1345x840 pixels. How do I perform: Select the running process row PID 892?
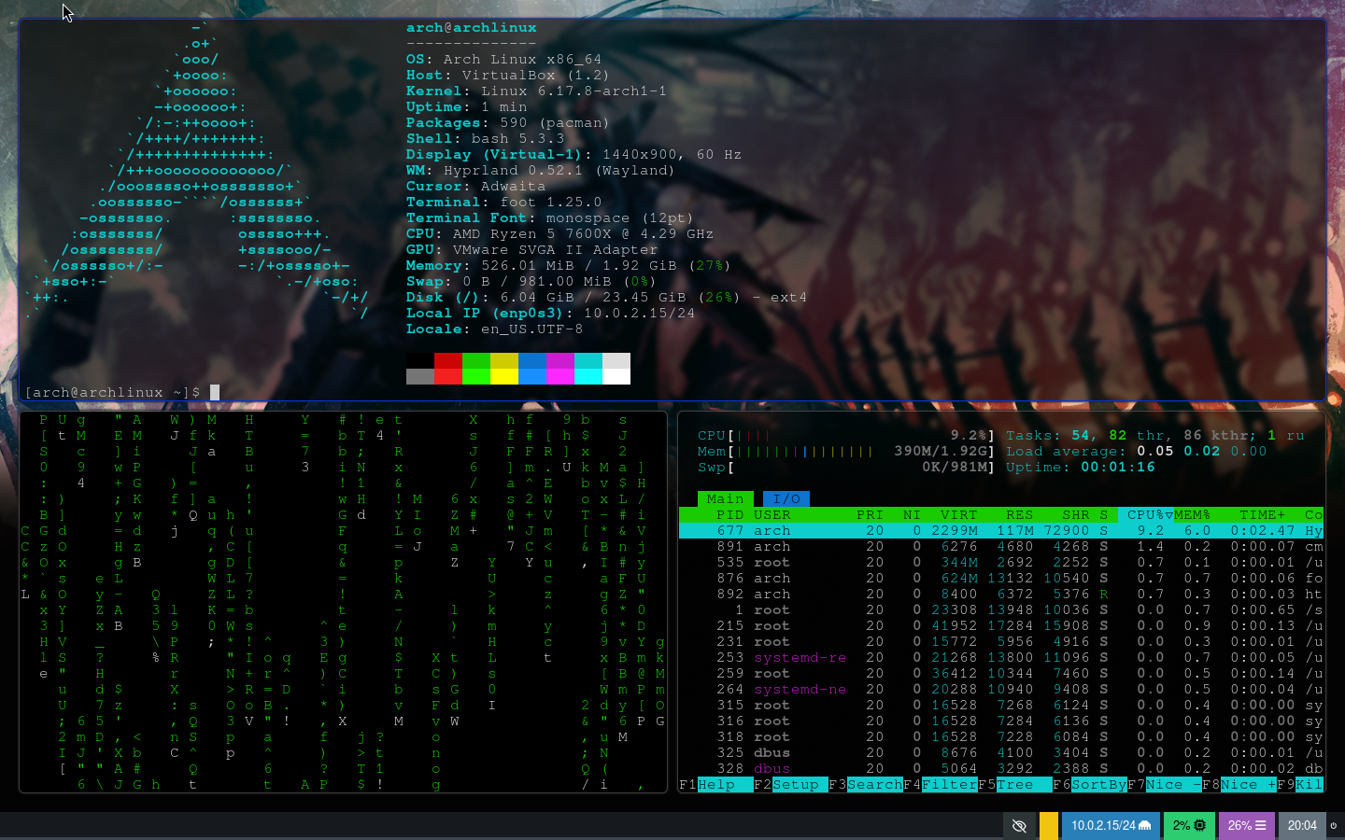pos(1001,595)
